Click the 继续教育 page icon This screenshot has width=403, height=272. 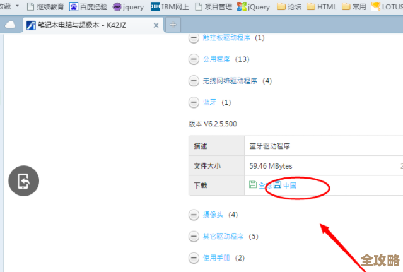click(x=30, y=7)
